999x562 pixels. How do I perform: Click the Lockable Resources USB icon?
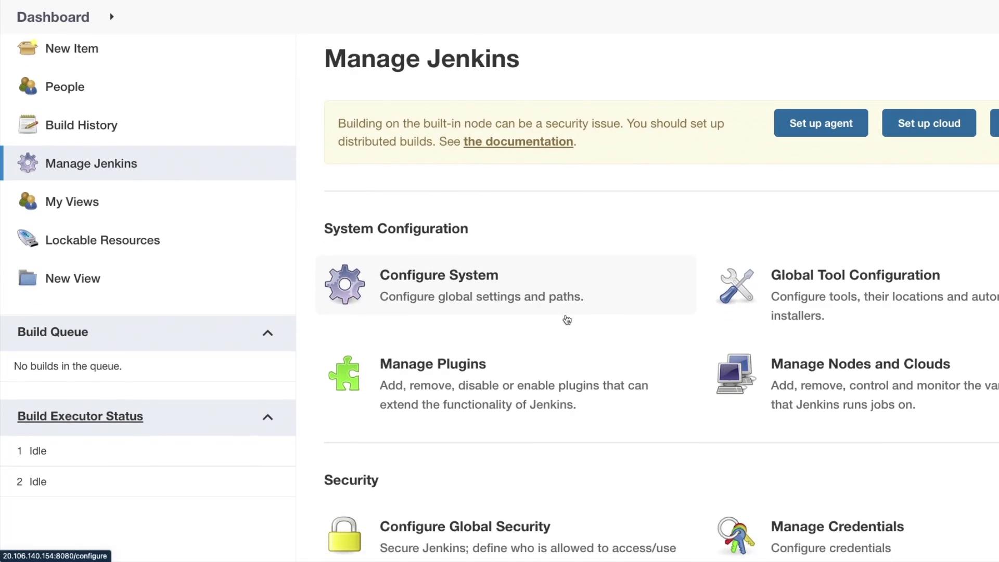[27, 239]
